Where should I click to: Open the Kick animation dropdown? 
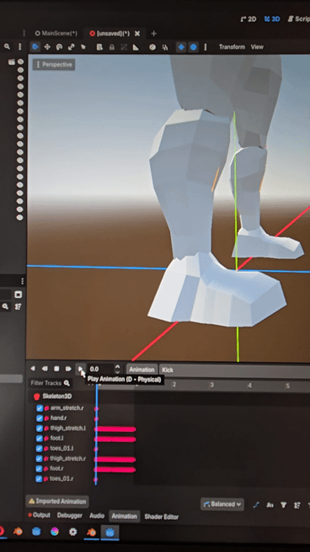(235, 371)
